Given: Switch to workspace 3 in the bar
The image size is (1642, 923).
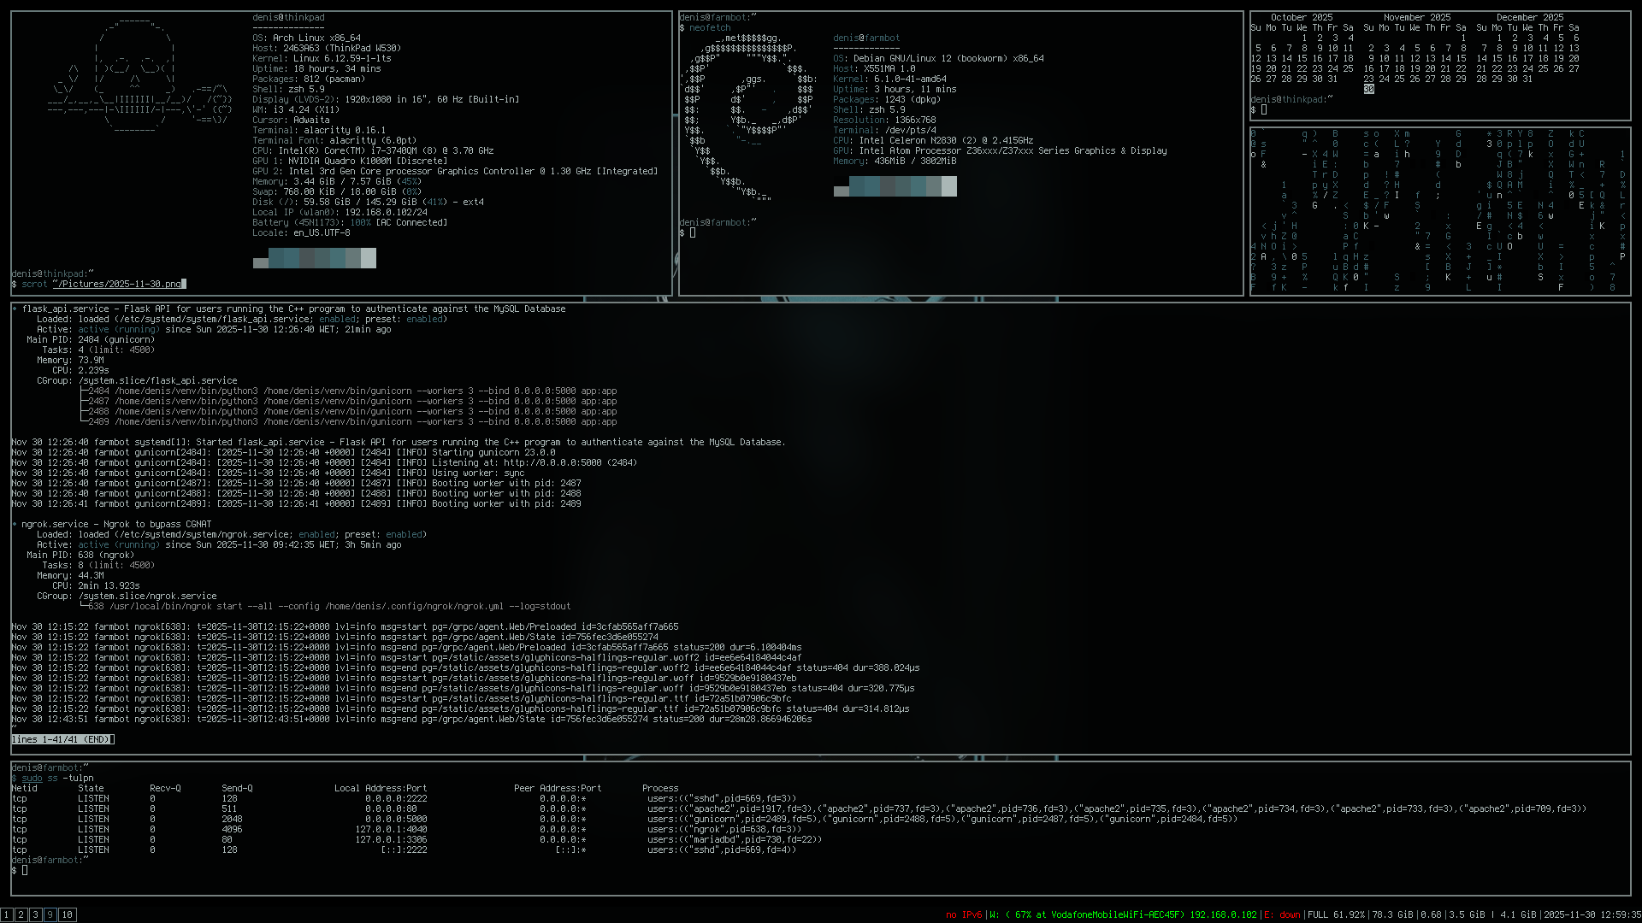Looking at the screenshot, I should pos(35,914).
